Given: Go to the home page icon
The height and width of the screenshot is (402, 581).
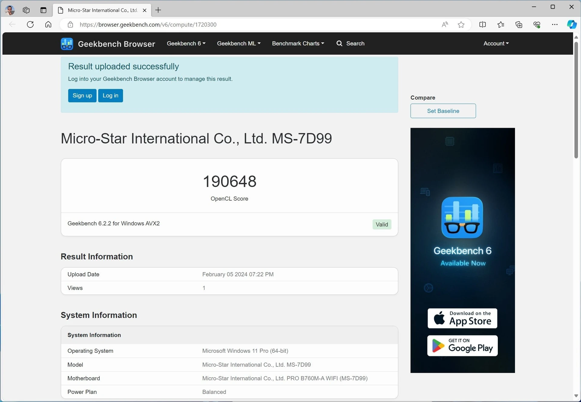Looking at the screenshot, I should pyautogui.click(x=48, y=24).
